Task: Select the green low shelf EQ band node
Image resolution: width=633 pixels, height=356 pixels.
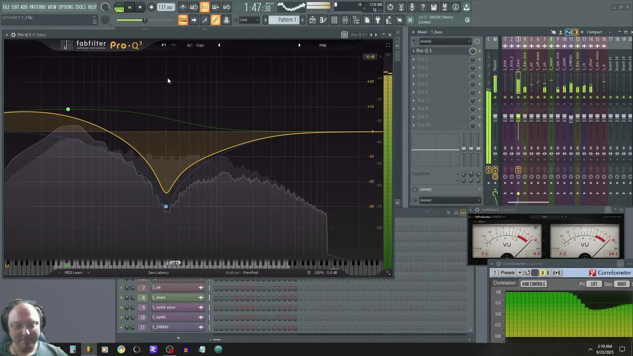Action: [68, 109]
